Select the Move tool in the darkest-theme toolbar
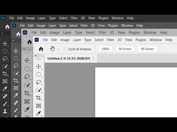 click(x=5, y=44)
